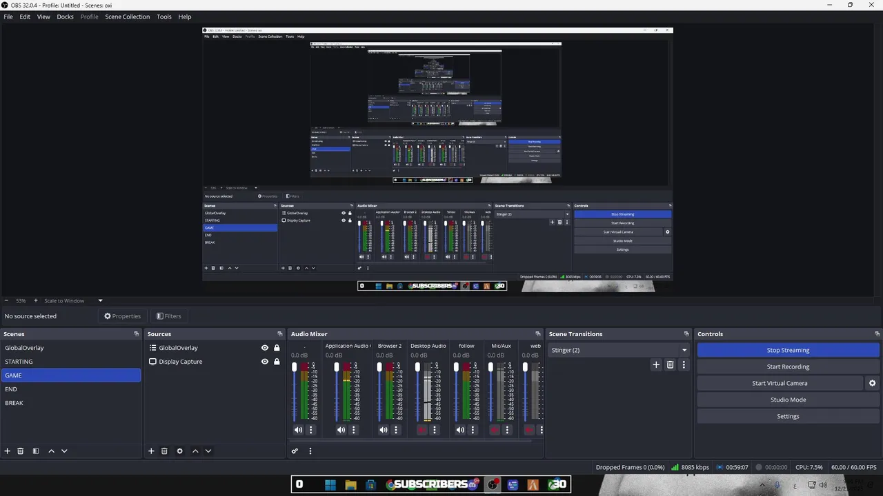The height and width of the screenshot is (496, 883).
Task: Unlock the Display Capture source lock
Action: click(x=277, y=362)
